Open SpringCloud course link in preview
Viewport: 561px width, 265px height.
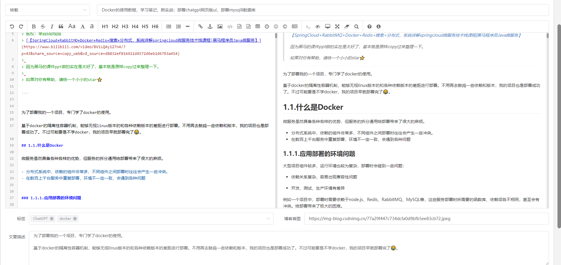[406, 35]
